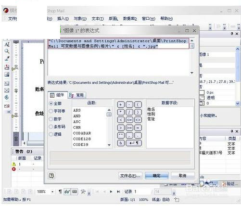Select CODE128 in the function list

(x=82, y=139)
